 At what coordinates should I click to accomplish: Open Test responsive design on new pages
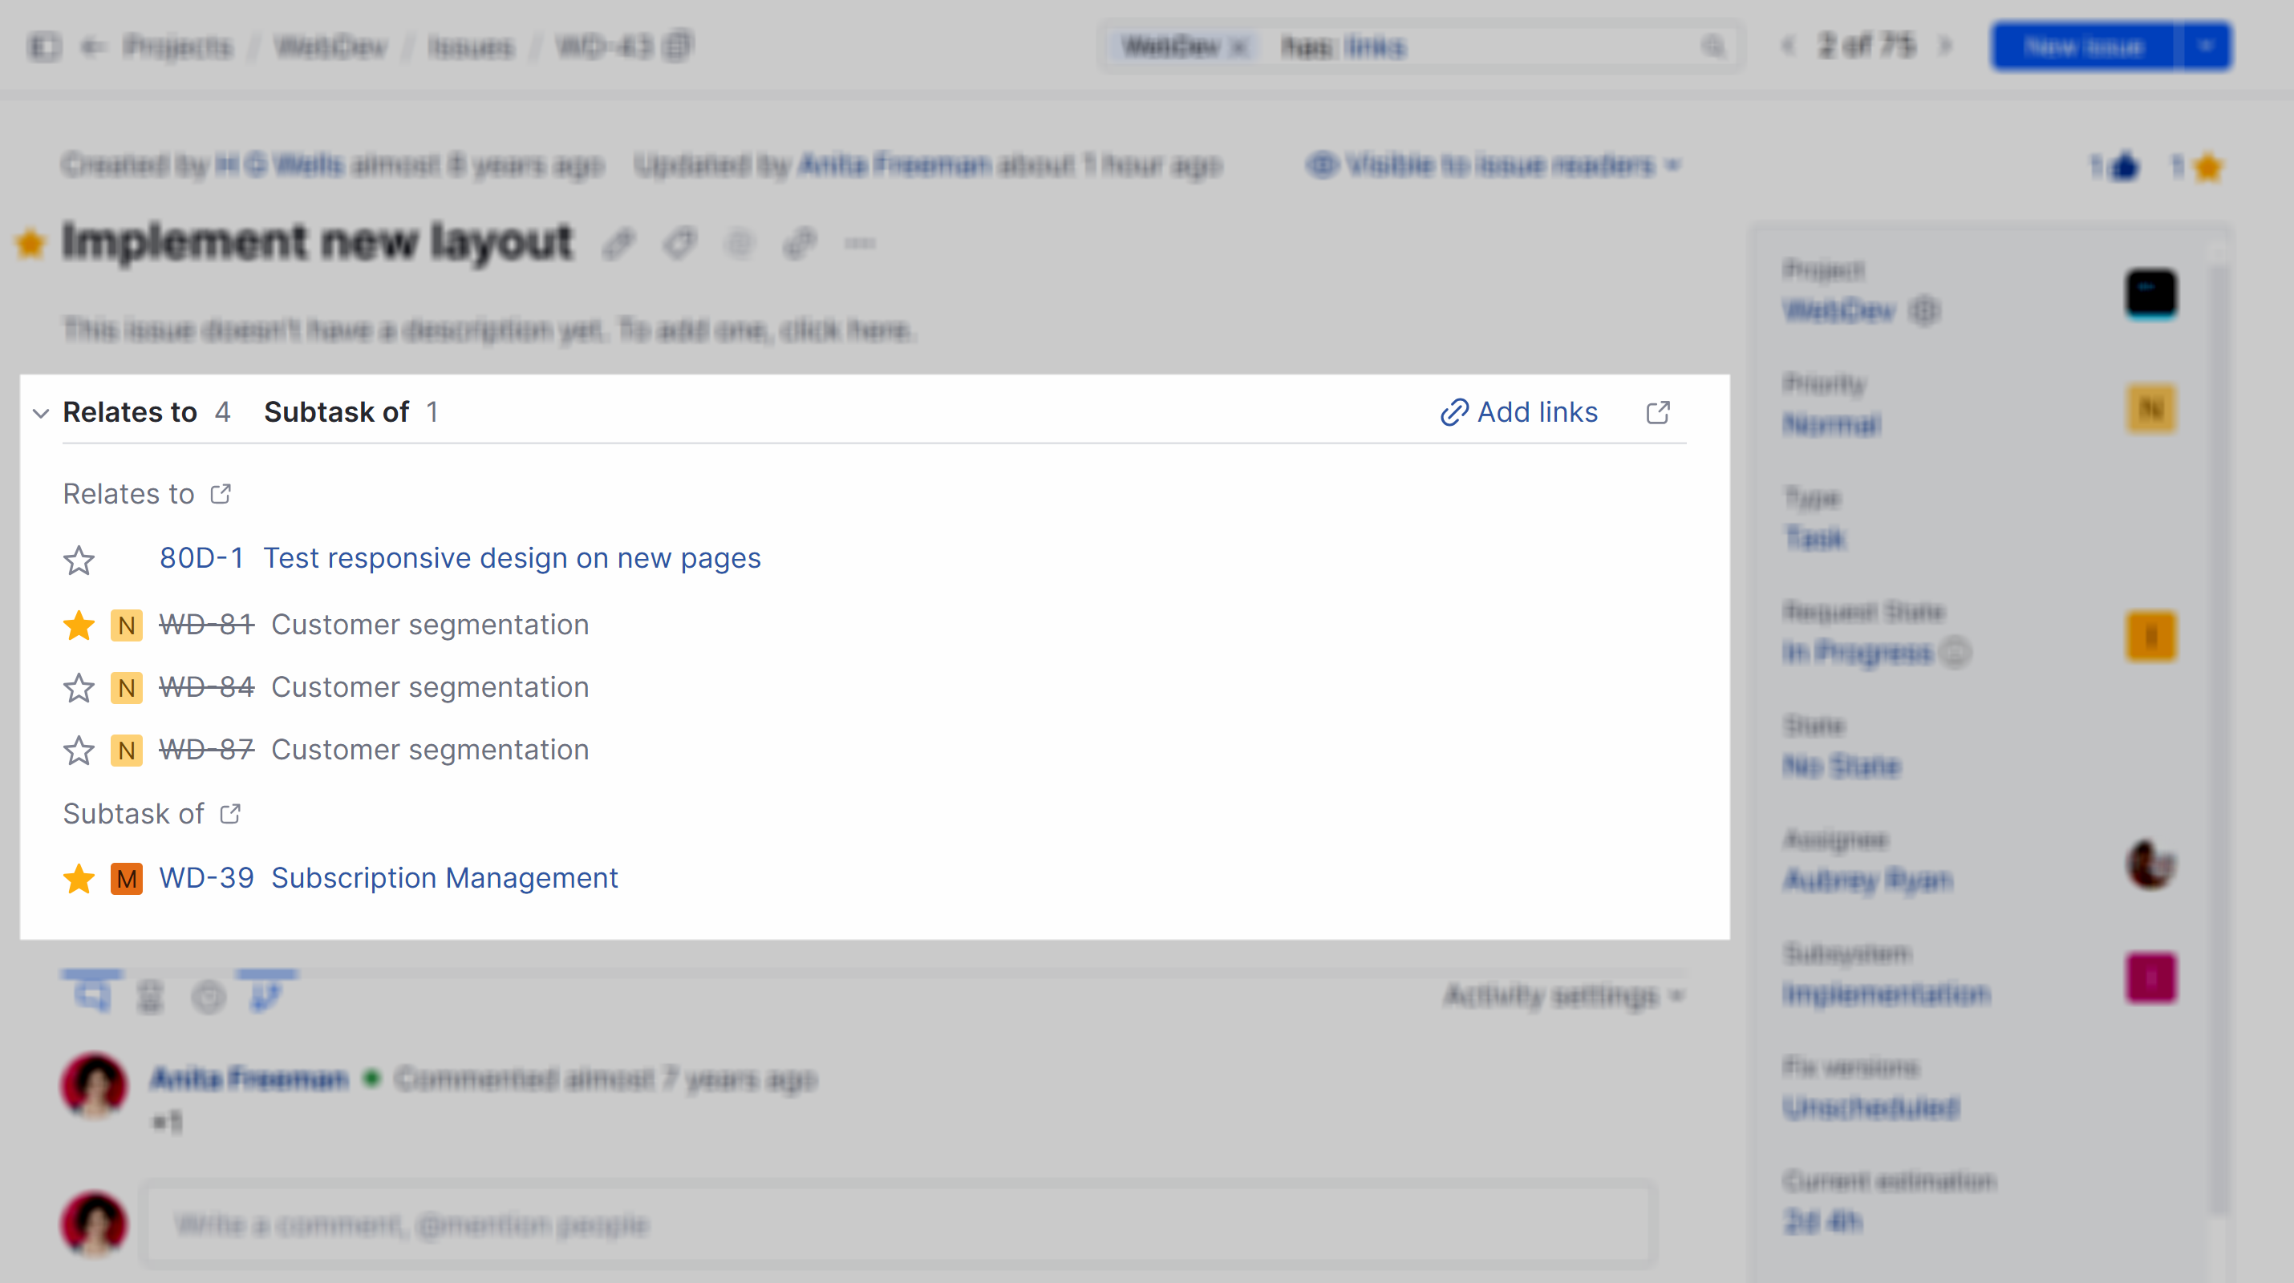pos(511,558)
